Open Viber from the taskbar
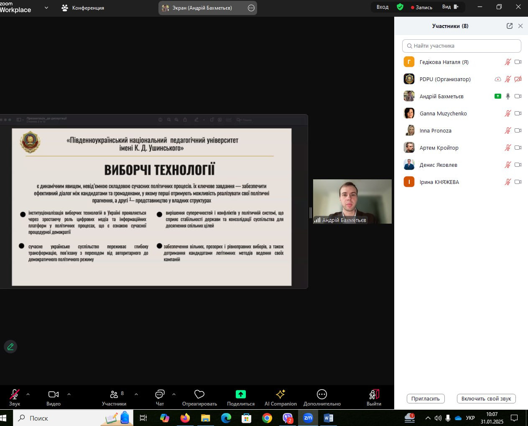This screenshot has height=426, width=528. [x=288, y=418]
